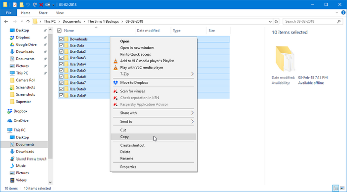This screenshot has width=347, height=192.
Task: Open Camera Roll folder in sidebar
Action: (26, 80)
